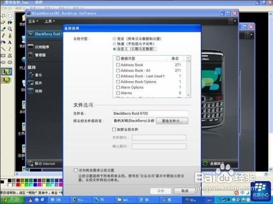Check the Alarms entry
Image resolution: width=273 pixels, height=204 pixels.
pos(118,93)
